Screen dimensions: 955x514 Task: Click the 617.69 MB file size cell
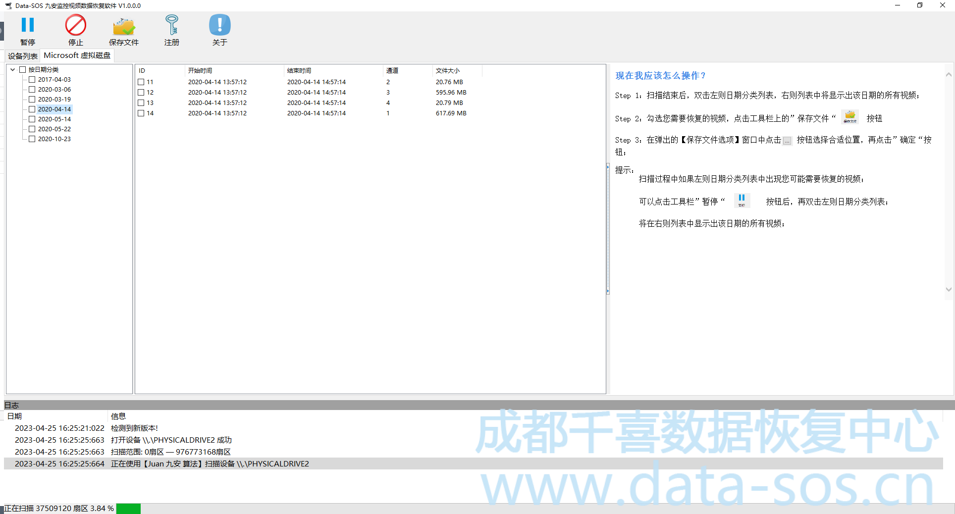pyautogui.click(x=451, y=113)
